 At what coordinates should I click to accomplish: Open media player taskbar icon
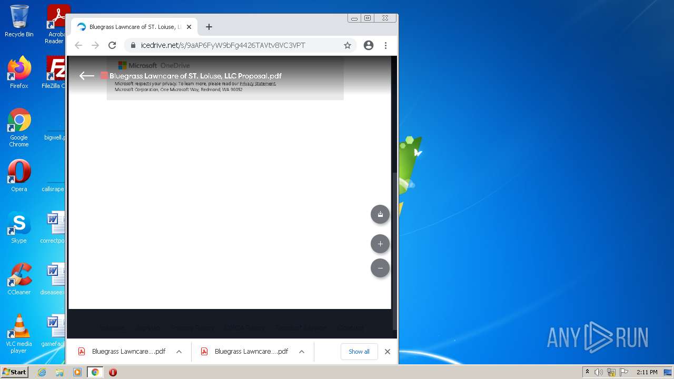[x=77, y=372]
